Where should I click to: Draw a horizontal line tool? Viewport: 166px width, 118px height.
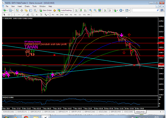pyautogui.click(x=19, y=15)
